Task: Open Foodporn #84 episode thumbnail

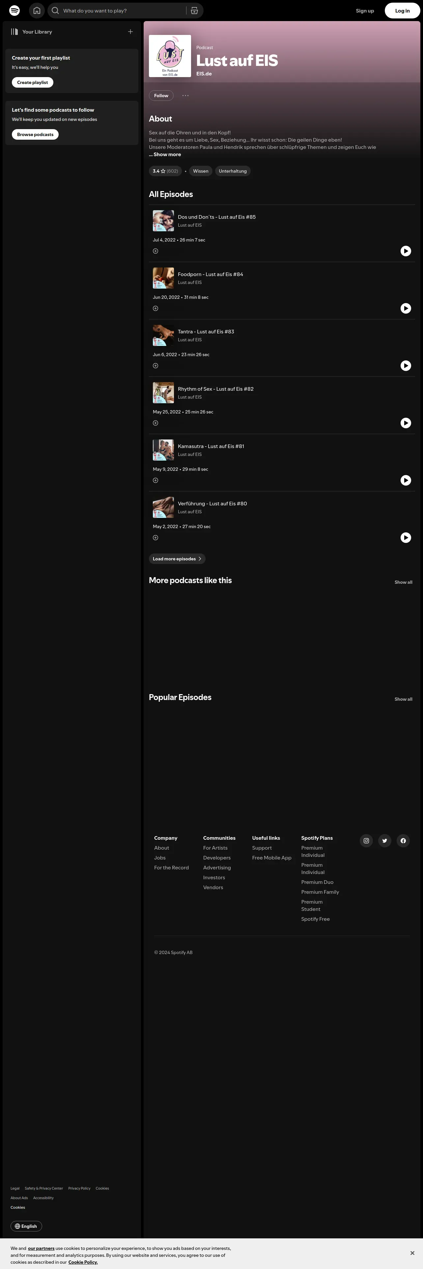Action: click(163, 278)
